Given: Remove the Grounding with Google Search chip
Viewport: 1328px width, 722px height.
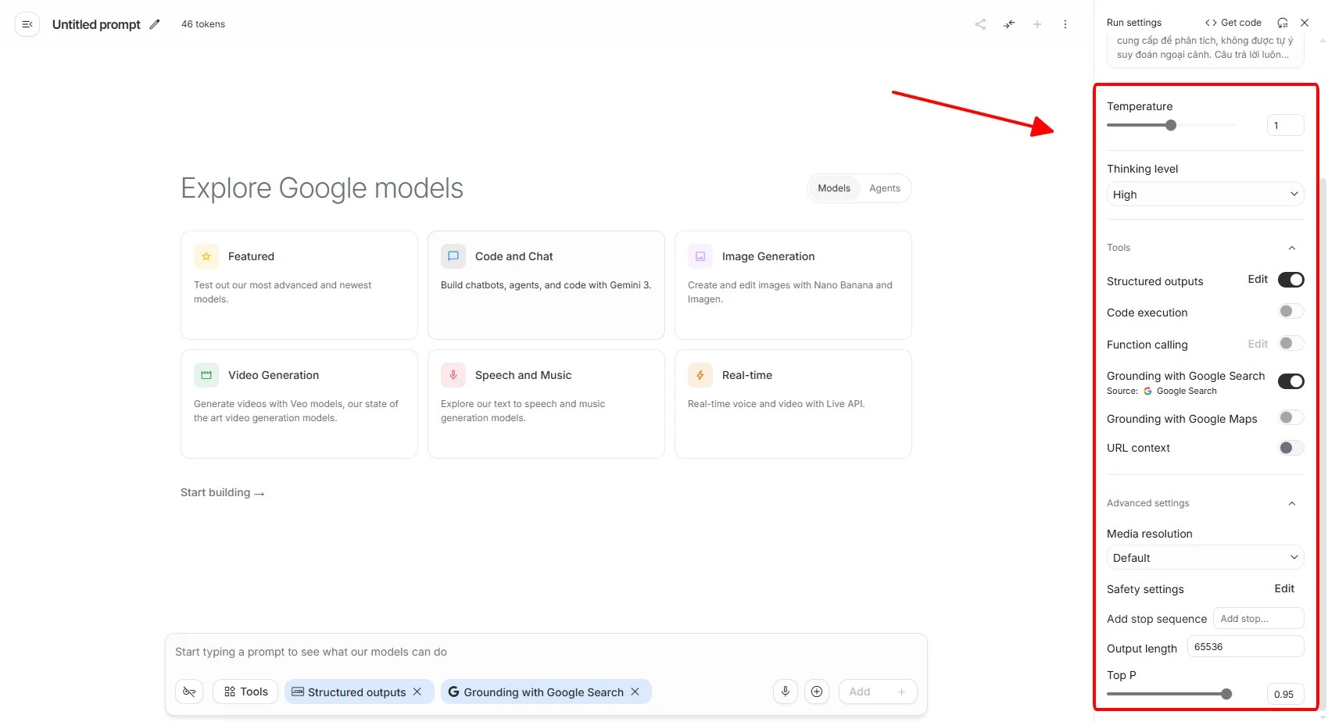Looking at the screenshot, I should click(x=635, y=692).
